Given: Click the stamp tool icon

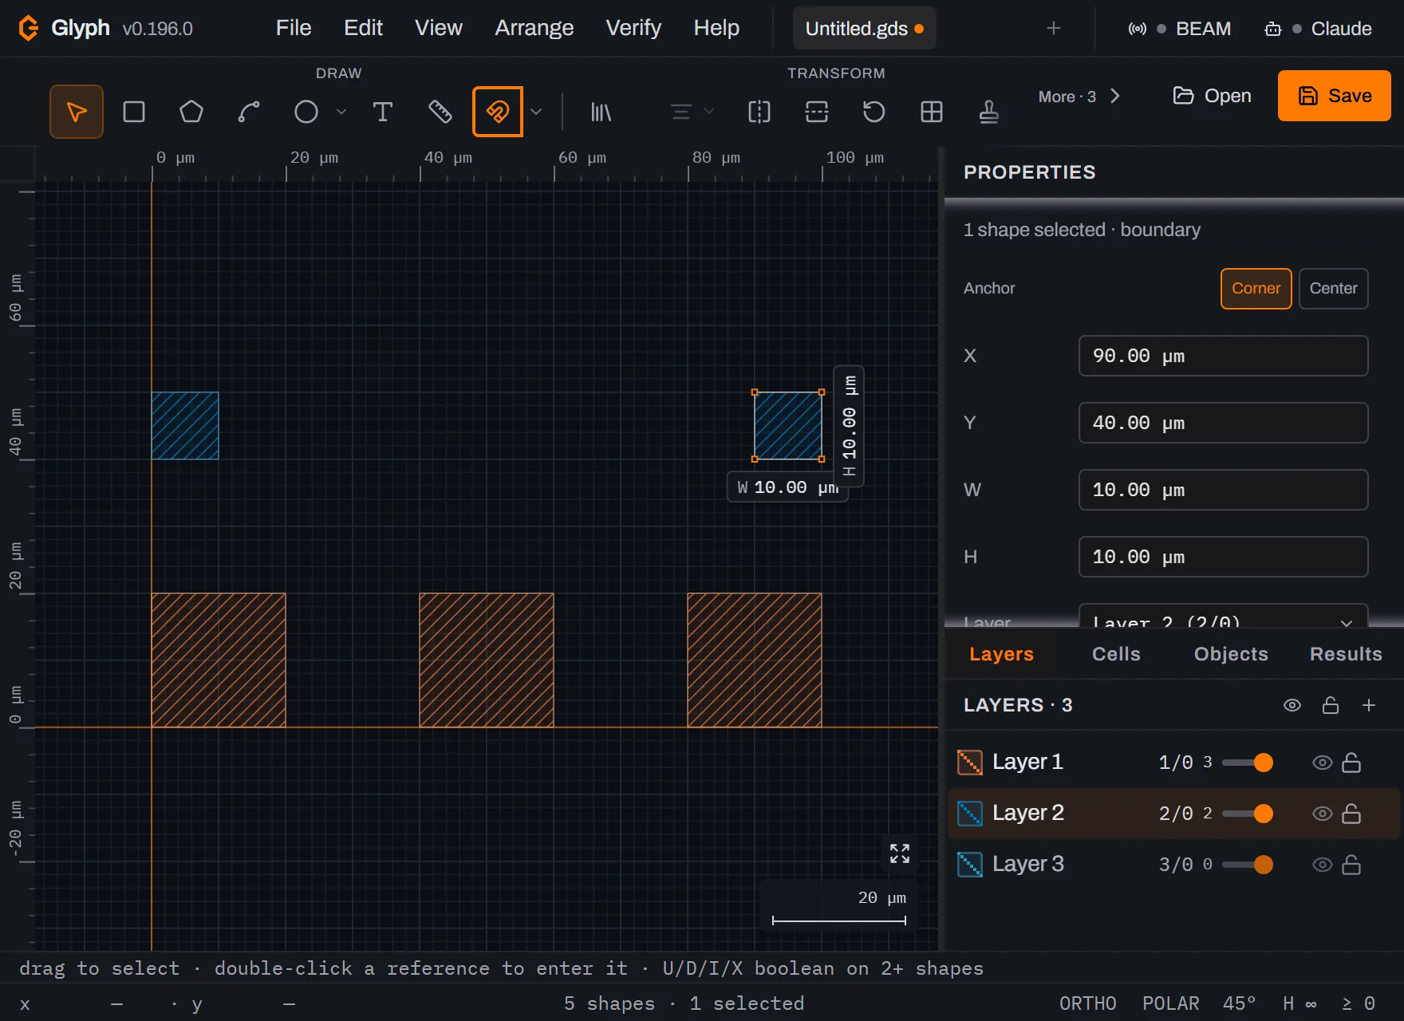Looking at the screenshot, I should (x=989, y=112).
